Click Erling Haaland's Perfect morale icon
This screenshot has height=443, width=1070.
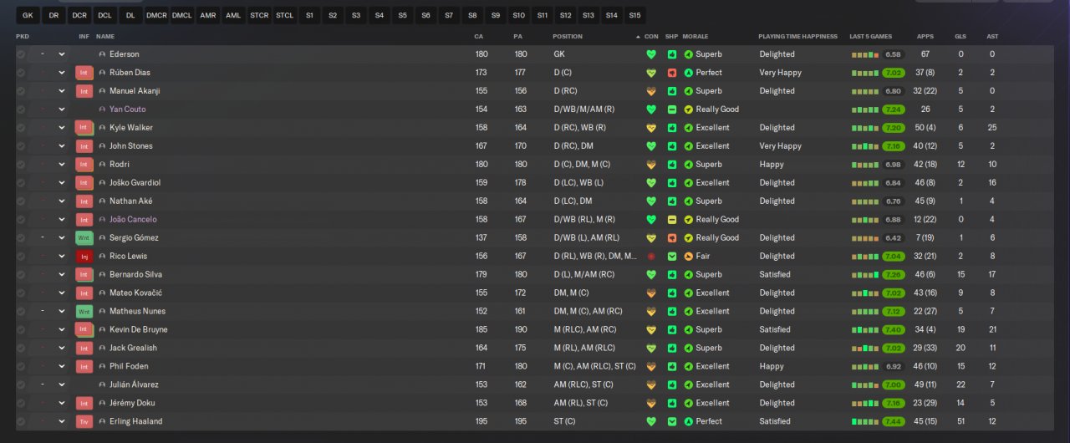pos(688,422)
